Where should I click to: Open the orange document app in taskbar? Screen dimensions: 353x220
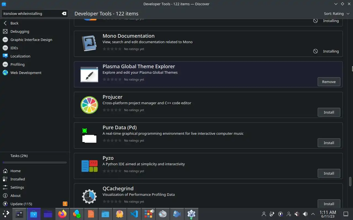click(91, 214)
